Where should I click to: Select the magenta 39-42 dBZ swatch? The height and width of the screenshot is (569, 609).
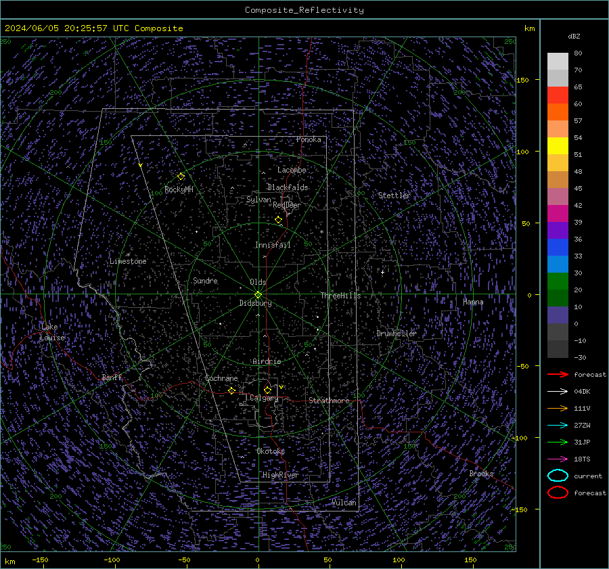[x=558, y=213]
